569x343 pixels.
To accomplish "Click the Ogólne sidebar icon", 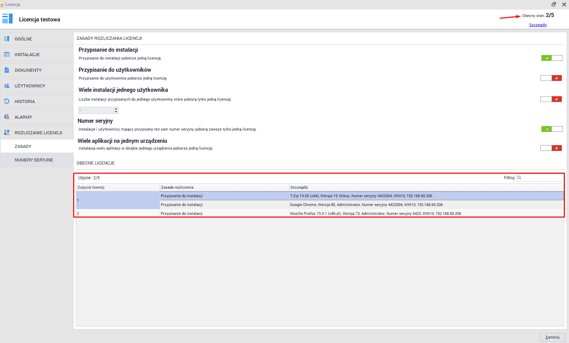I will tap(6, 39).
